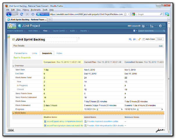Click the Google search input box
The width and height of the screenshot is (176, 139).
tap(148, 14)
